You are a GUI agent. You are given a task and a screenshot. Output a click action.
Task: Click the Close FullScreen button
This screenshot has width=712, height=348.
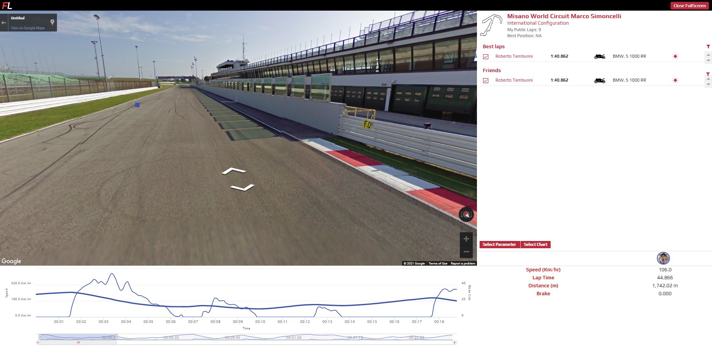(689, 6)
